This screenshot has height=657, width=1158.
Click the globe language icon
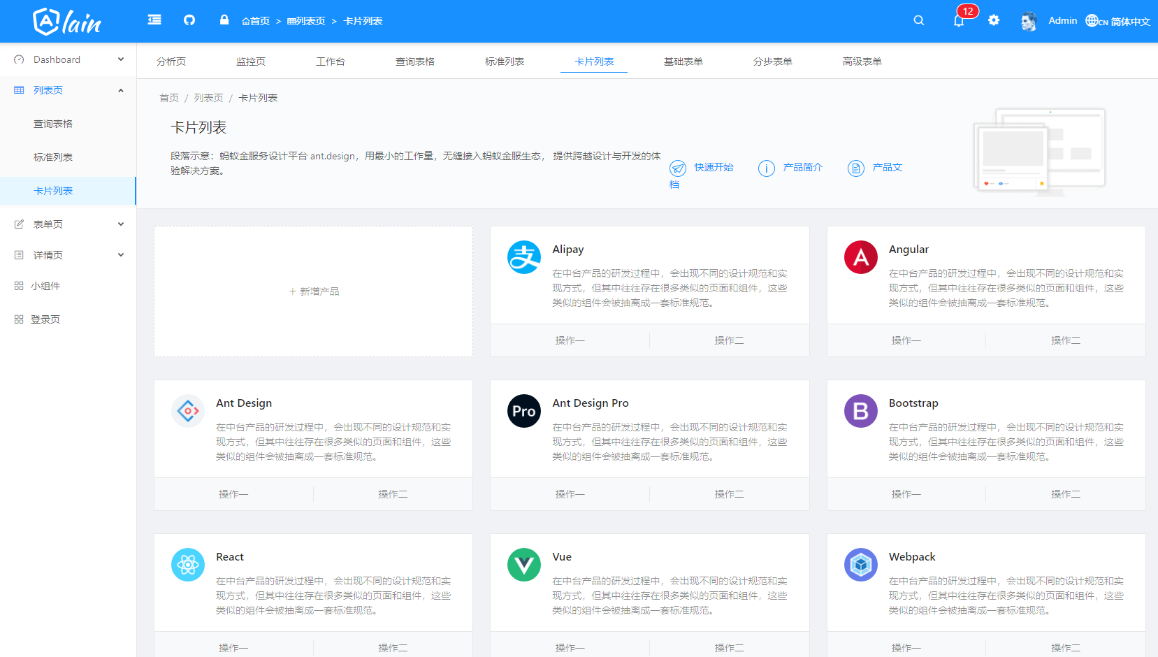tap(1092, 20)
